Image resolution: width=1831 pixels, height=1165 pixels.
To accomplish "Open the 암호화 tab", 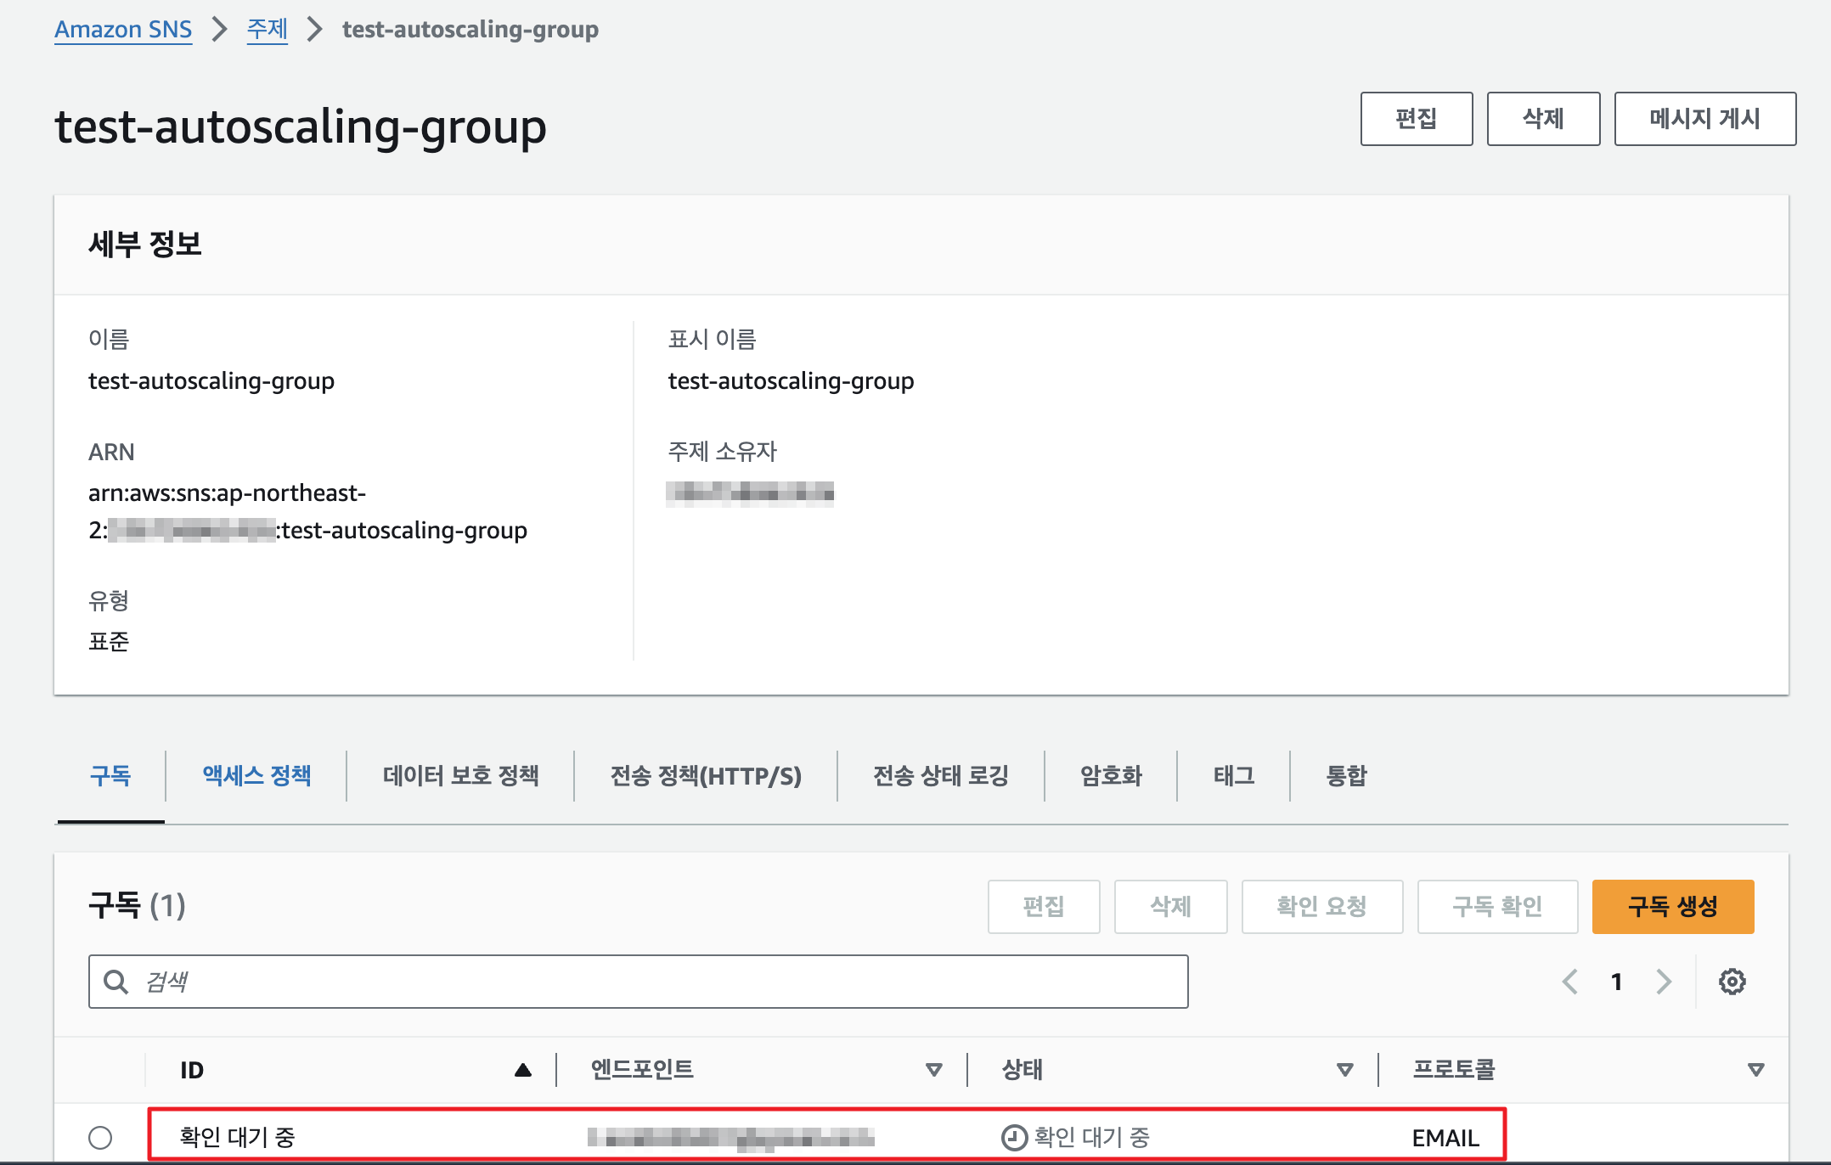I will 1111,775.
